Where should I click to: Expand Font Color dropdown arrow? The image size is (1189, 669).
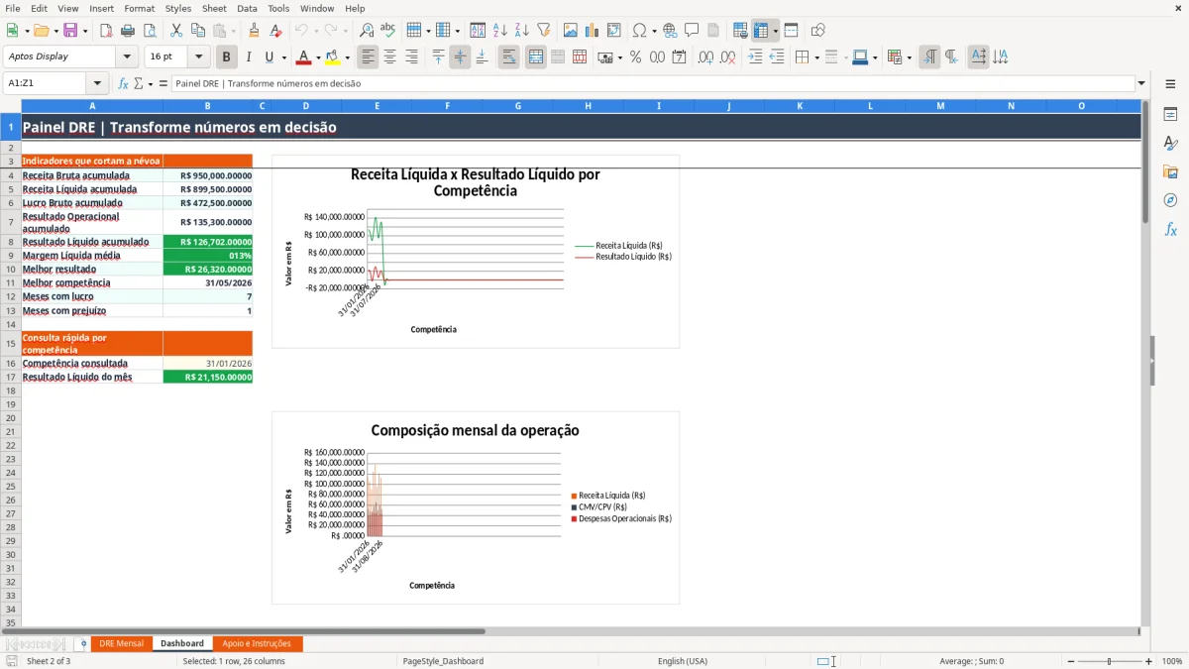318,57
